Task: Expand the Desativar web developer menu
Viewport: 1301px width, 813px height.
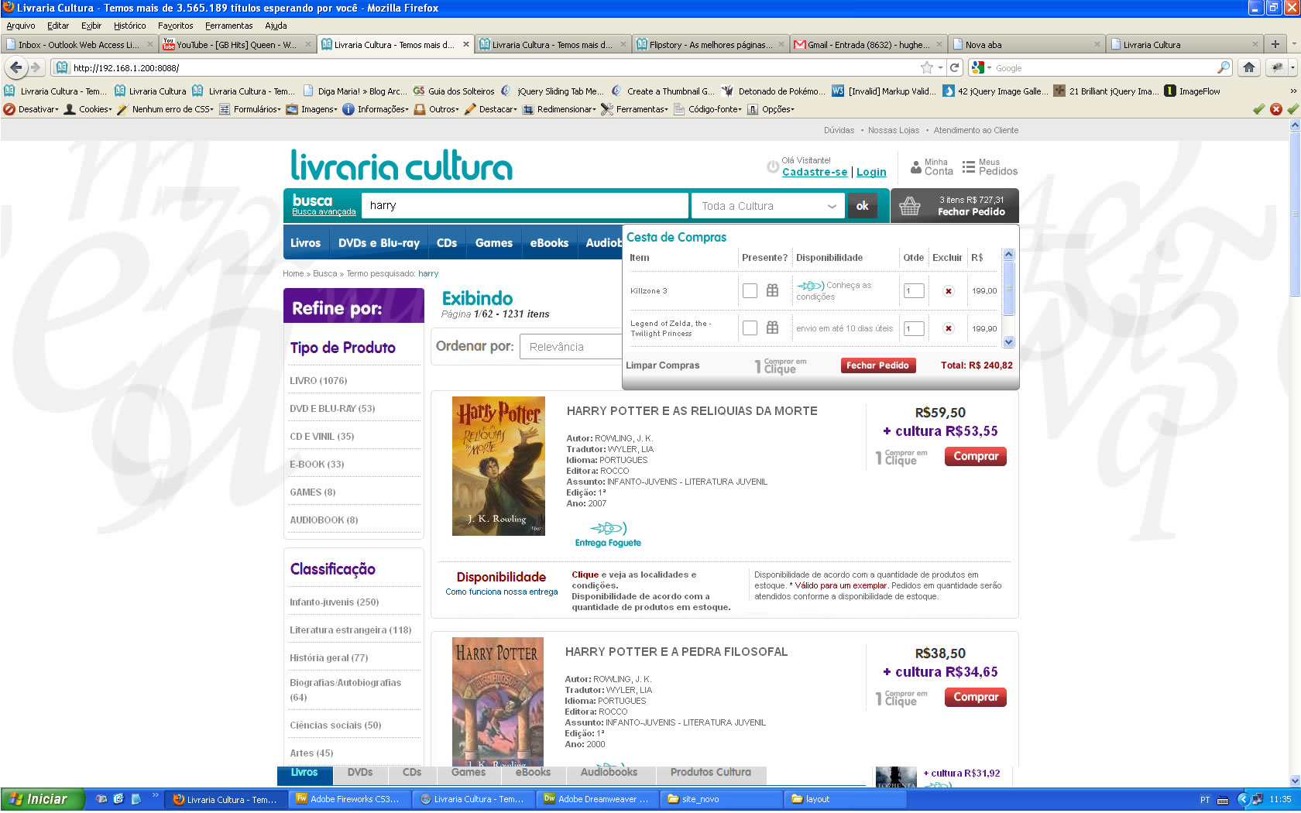Action: click(x=32, y=109)
